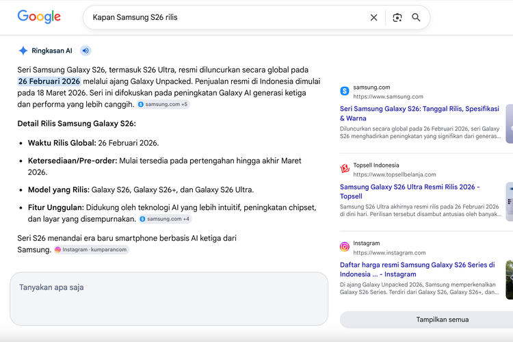Click Detail Rilis Samsung Galaxy S26 heading

(x=77, y=124)
